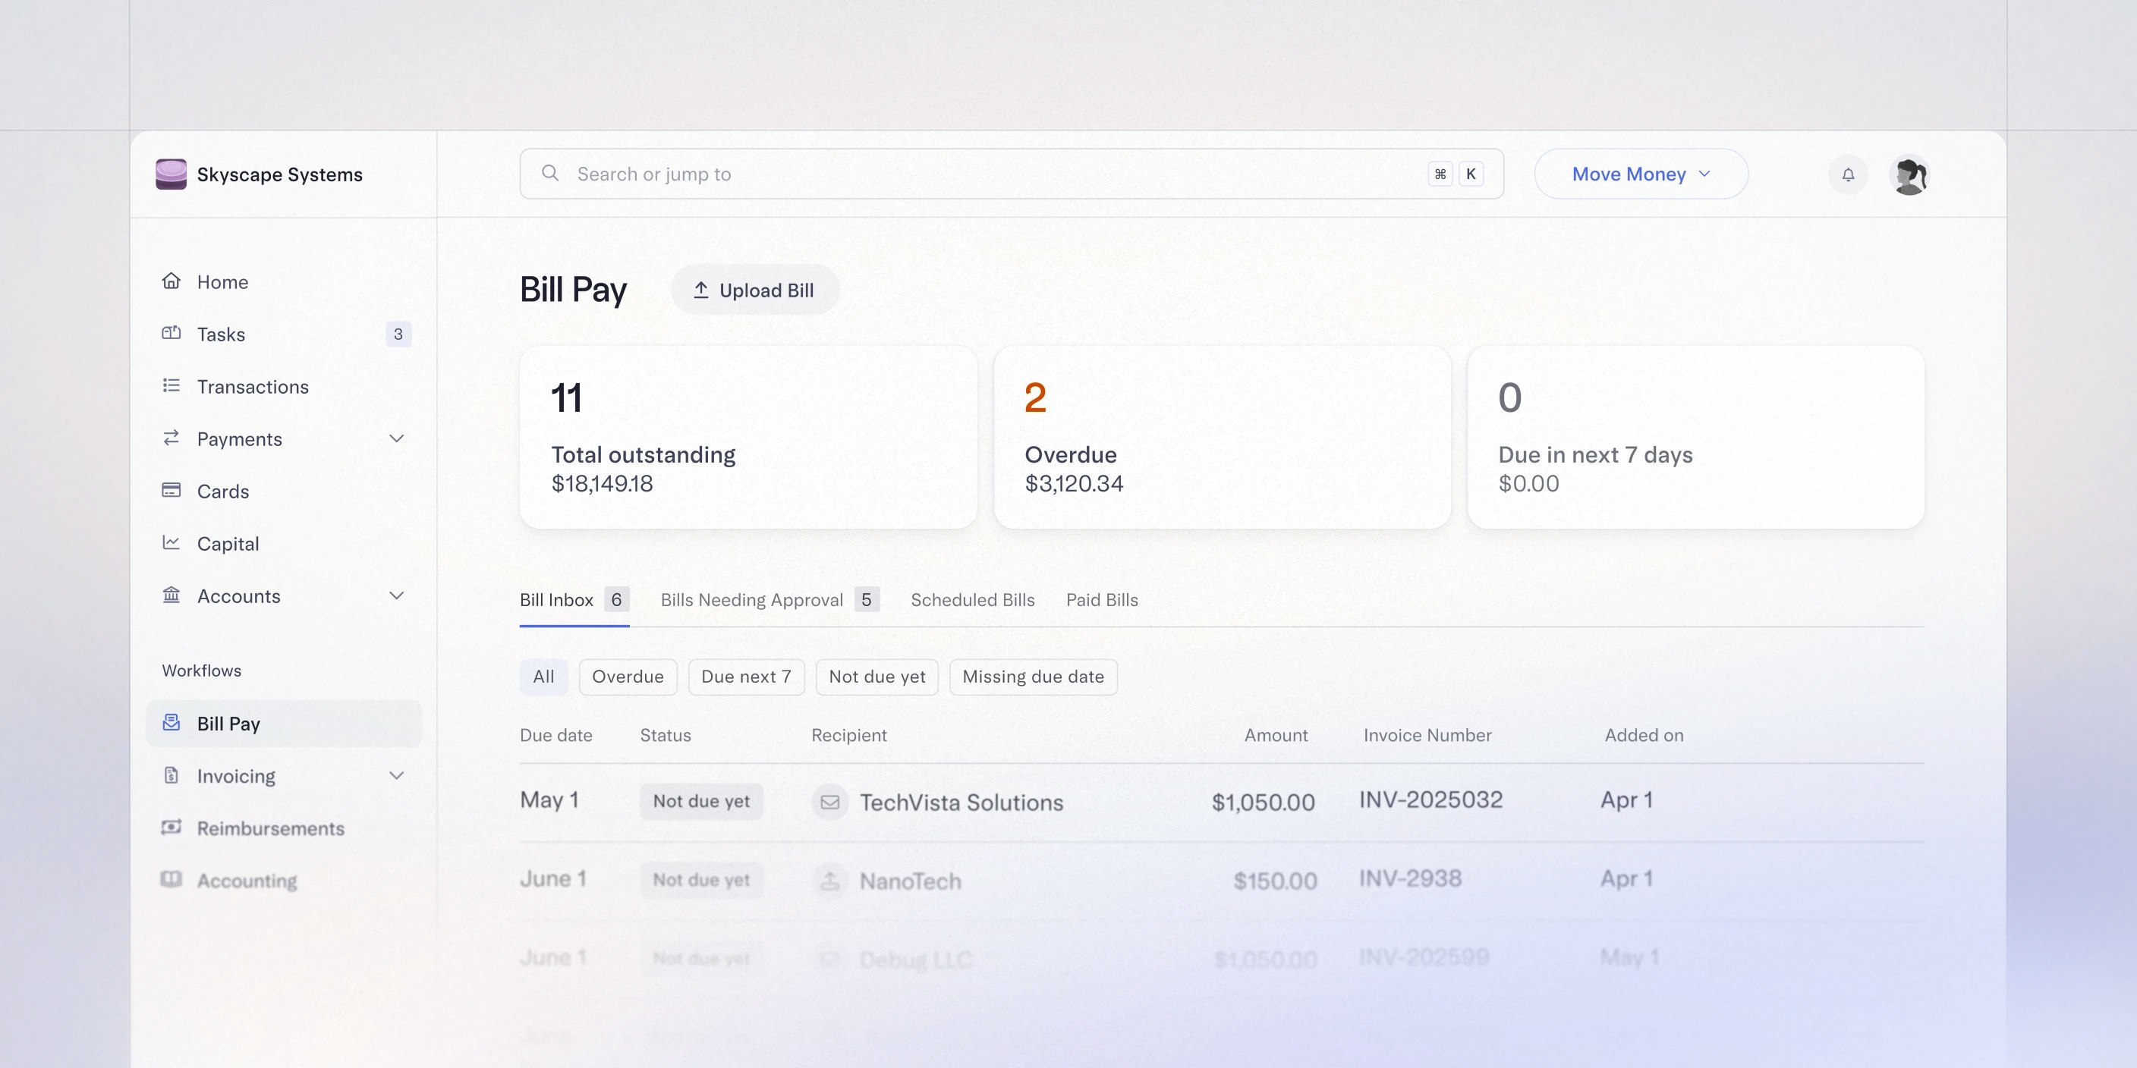Click the Tasks clipboard icon in sidebar
Screen dimensions: 2137x1068
click(171, 333)
